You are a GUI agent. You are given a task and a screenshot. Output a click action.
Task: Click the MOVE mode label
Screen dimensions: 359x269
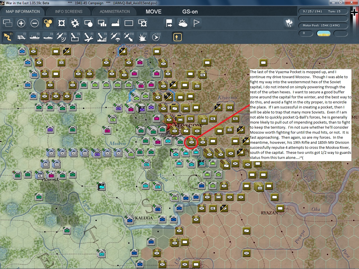[x=153, y=11]
